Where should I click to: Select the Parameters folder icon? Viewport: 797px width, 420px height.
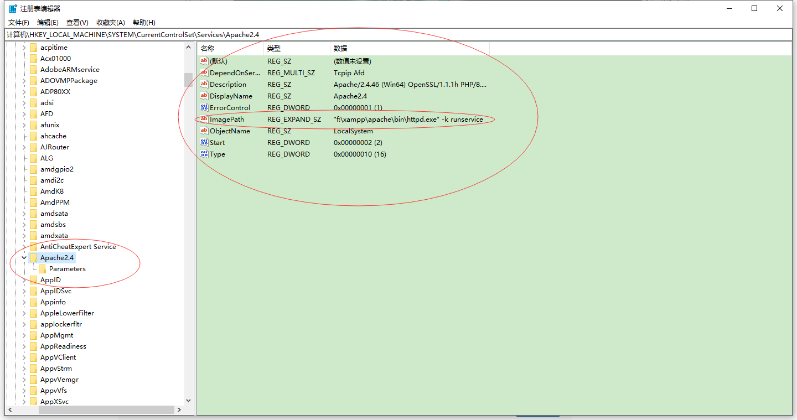tap(42, 269)
